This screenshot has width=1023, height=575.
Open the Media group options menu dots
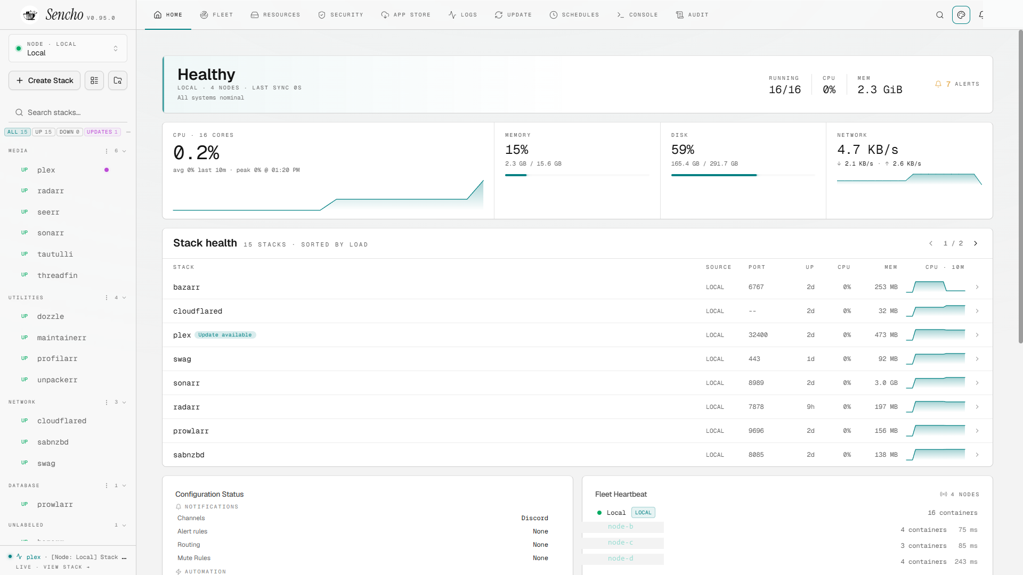[107, 151]
